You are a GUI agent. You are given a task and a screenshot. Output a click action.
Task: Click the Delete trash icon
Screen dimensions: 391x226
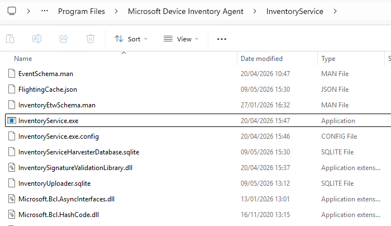[x=90, y=39]
